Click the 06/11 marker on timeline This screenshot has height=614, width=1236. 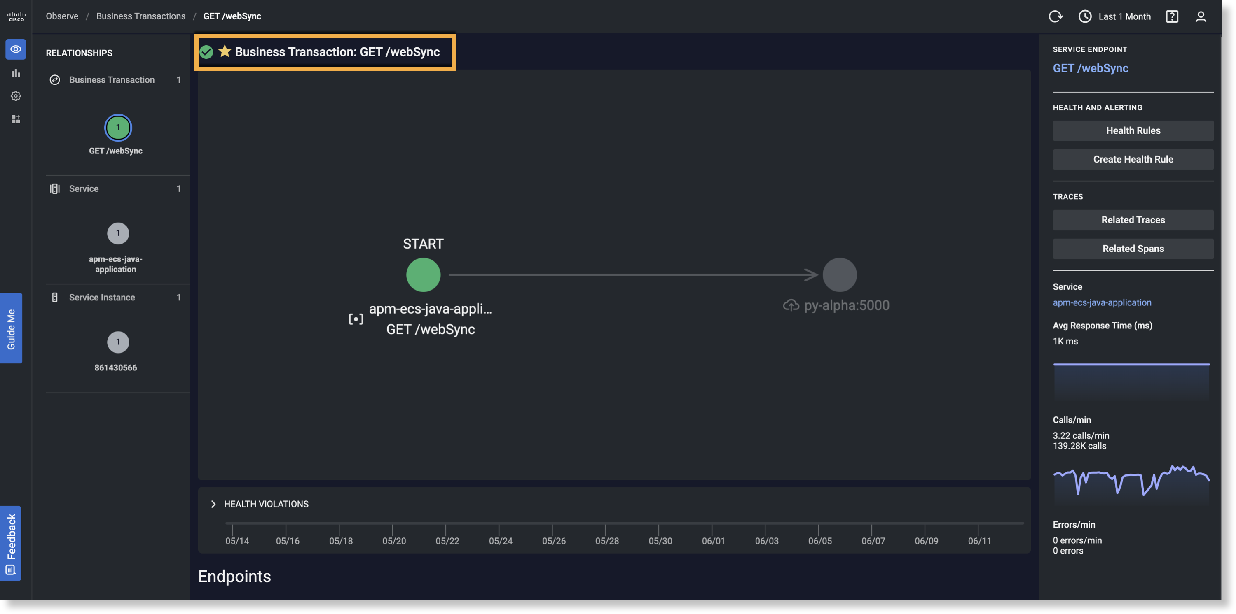[979, 541]
